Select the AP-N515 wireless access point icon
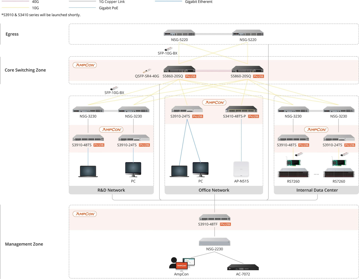The height and width of the screenshot is (279, 359). (241, 169)
